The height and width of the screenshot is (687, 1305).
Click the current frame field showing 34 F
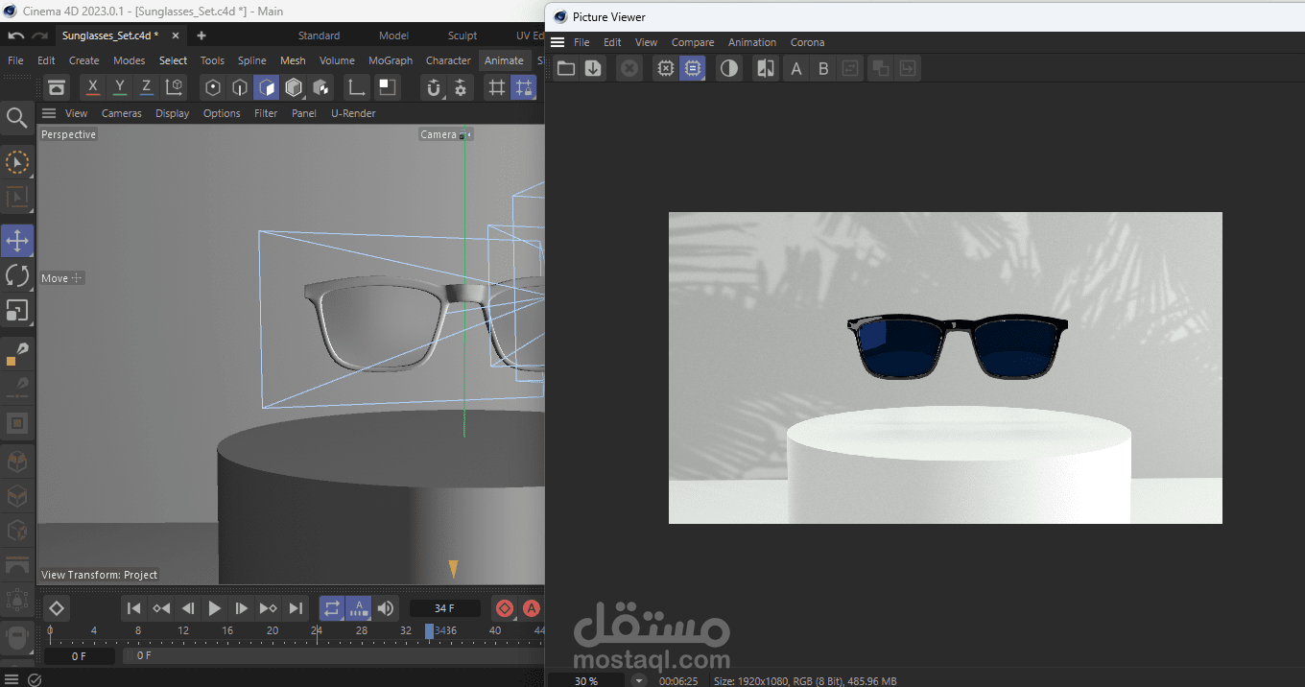(444, 608)
